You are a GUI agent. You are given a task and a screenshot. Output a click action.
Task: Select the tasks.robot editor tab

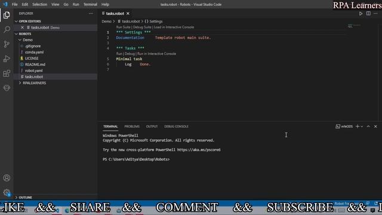pos(115,13)
